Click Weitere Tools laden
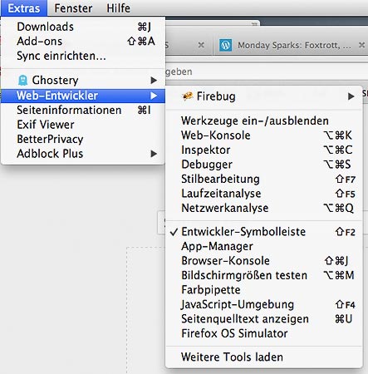Viewport: 368px width, 374px height. 263,357
